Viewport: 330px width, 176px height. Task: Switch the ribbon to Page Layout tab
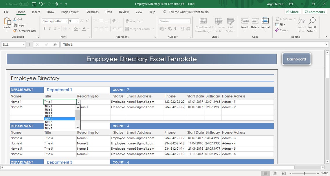point(69,12)
